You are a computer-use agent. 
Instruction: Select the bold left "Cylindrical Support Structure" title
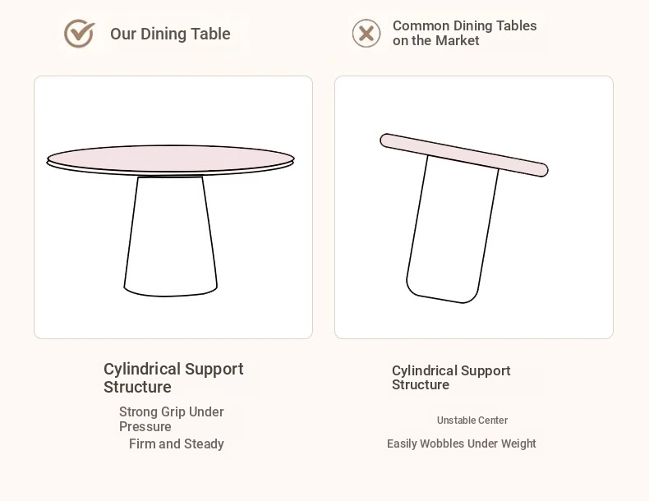(173, 378)
